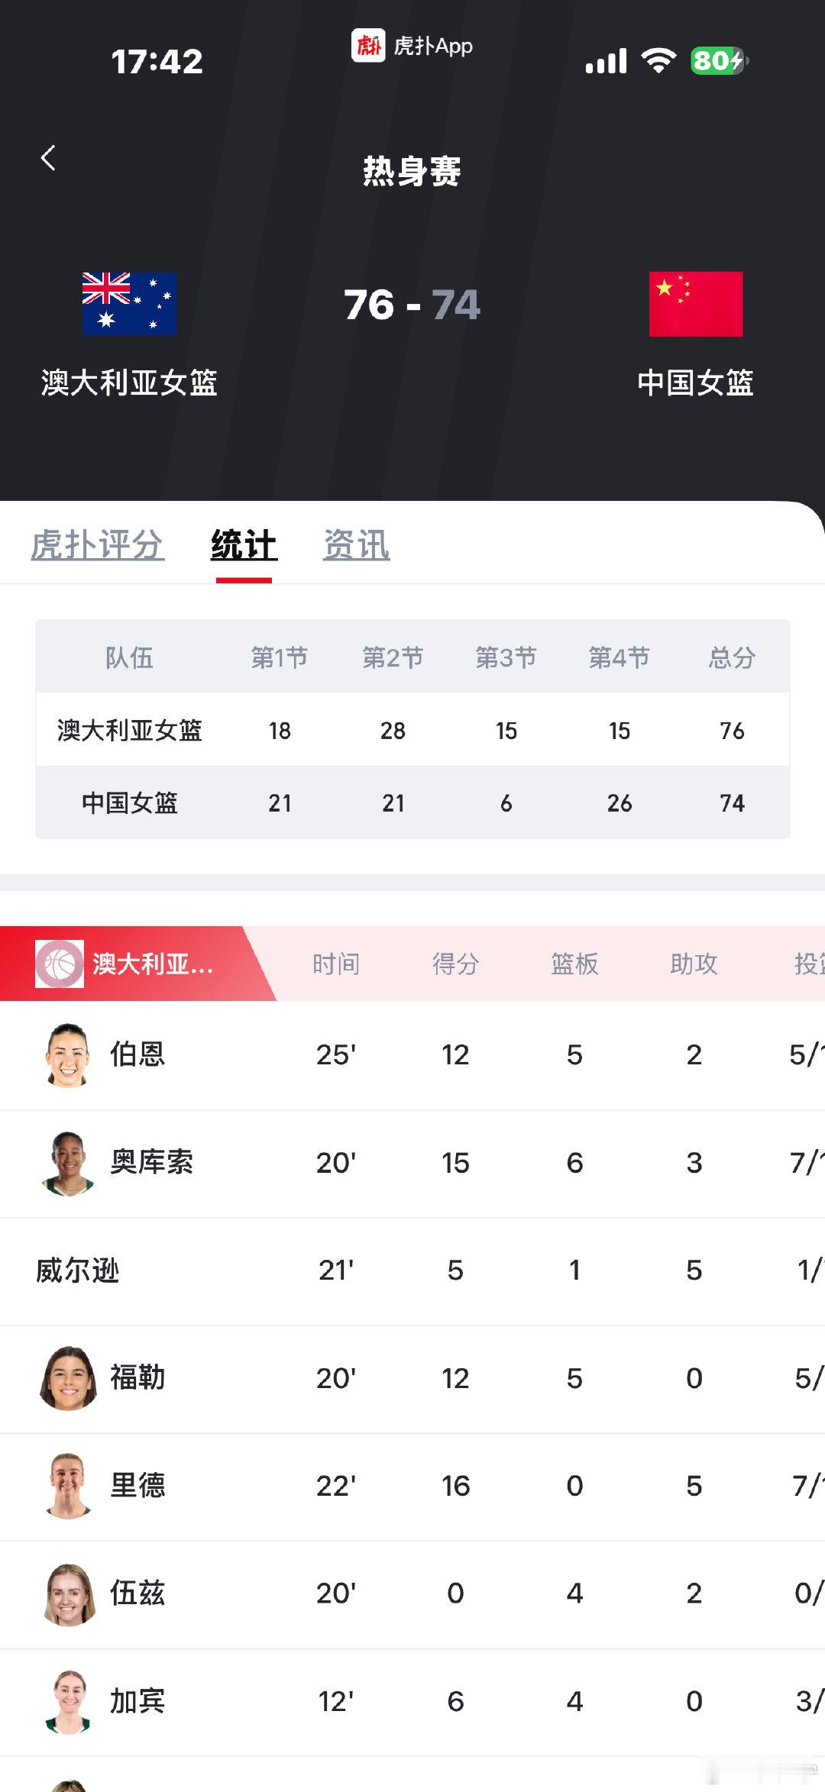Select the 统计 tab
The height and width of the screenshot is (1792, 825).
(x=244, y=545)
